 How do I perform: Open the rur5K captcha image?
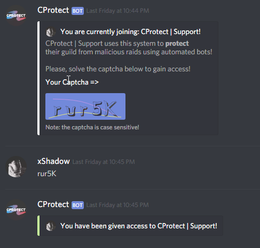click(85, 106)
